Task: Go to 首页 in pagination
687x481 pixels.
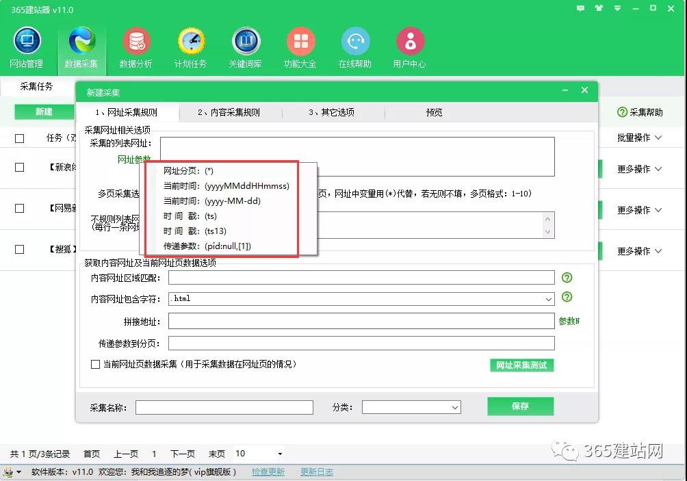Action: [92, 454]
